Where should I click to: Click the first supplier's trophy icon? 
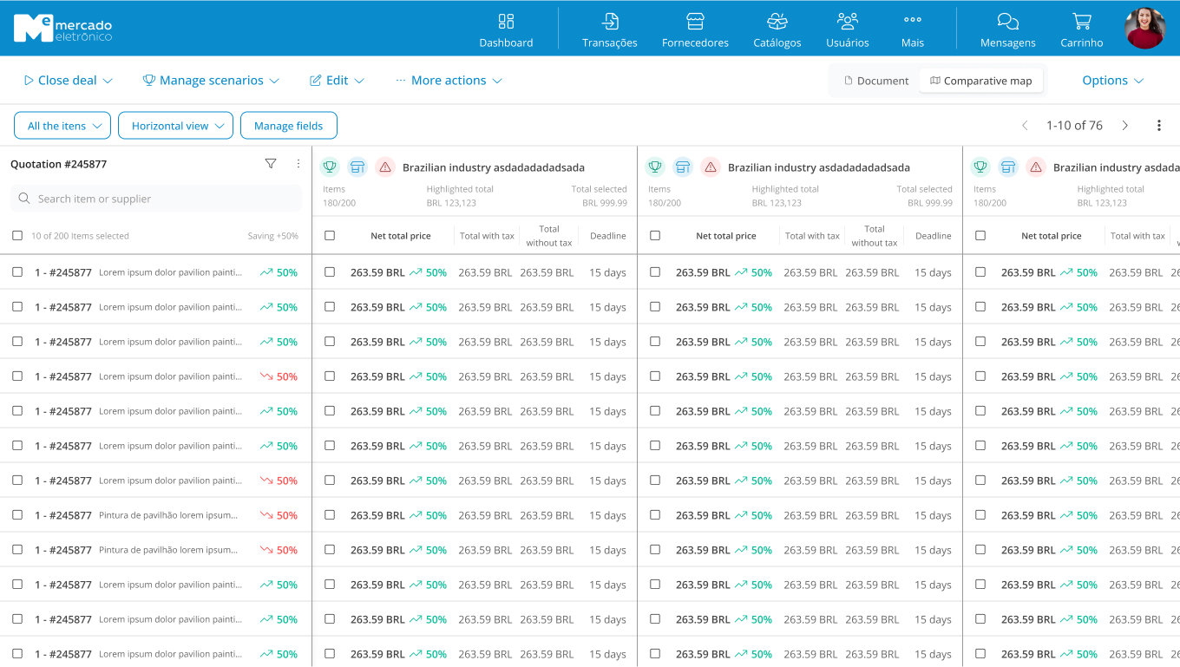(x=330, y=167)
